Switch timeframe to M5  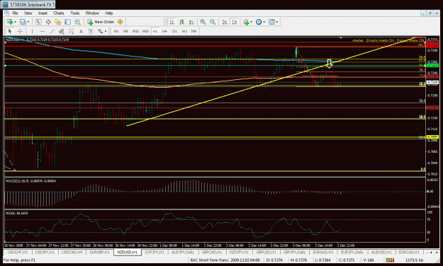click(x=125, y=31)
